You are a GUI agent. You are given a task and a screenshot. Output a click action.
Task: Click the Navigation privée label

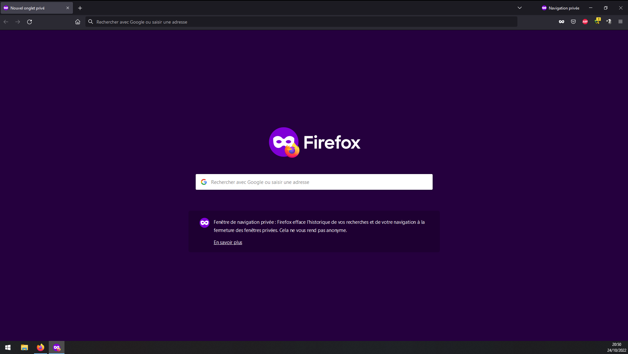[x=564, y=8]
